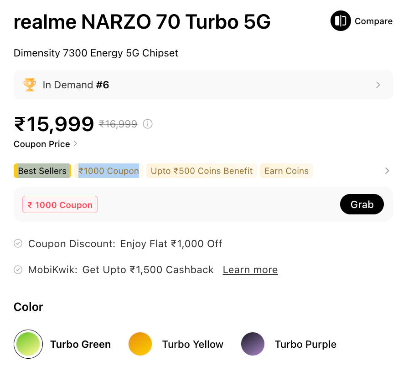403x366 pixels.
Task: Expand the In Demand #6 ranking row
Action: pos(378,85)
